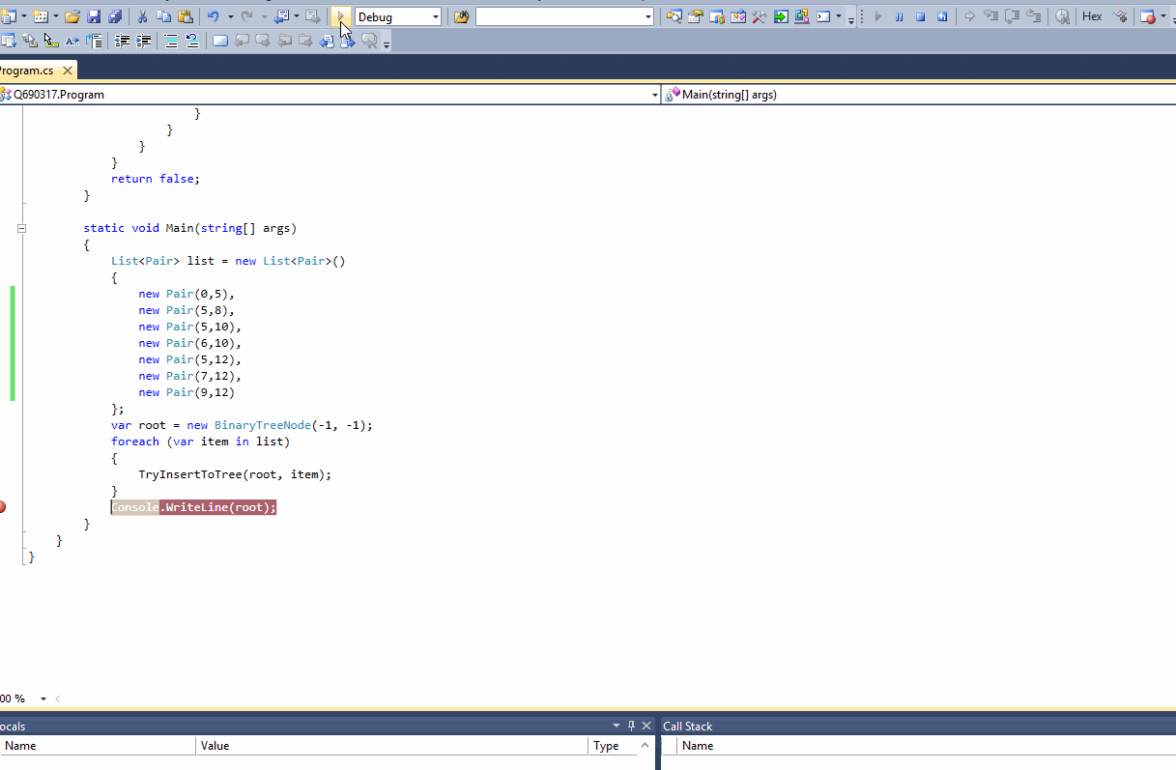Click the Step Over icon
Viewport: 1176px width, 770px height.
pos(1013,16)
